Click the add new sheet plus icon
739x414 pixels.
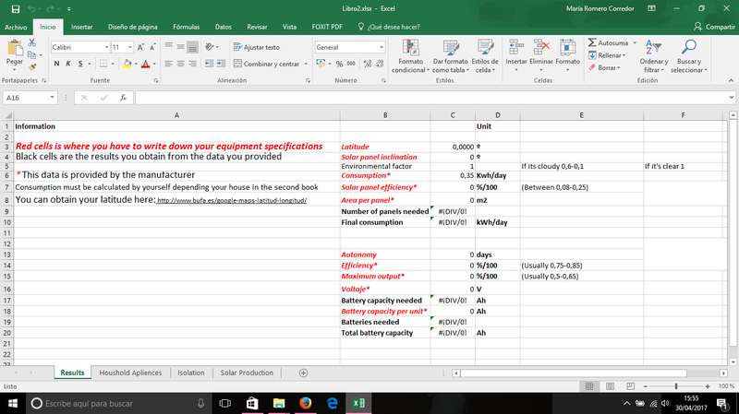click(304, 373)
